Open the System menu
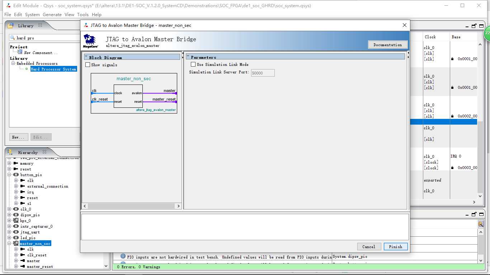Image resolution: width=490 pixels, height=275 pixels. pyautogui.click(x=32, y=15)
